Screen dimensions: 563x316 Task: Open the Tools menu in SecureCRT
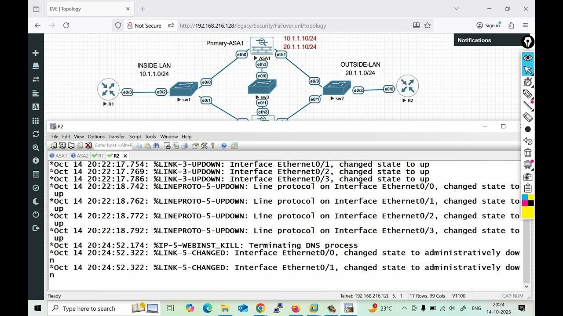150,136
